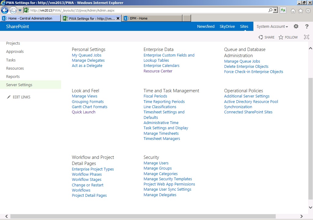Screen dimensions: 313x220
Task: Click the Home browser icon in address bar
Action: click(x=293, y=10)
